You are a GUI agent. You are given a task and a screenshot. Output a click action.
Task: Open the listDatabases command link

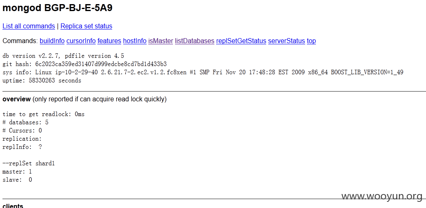pyautogui.click(x=195, y=41)
